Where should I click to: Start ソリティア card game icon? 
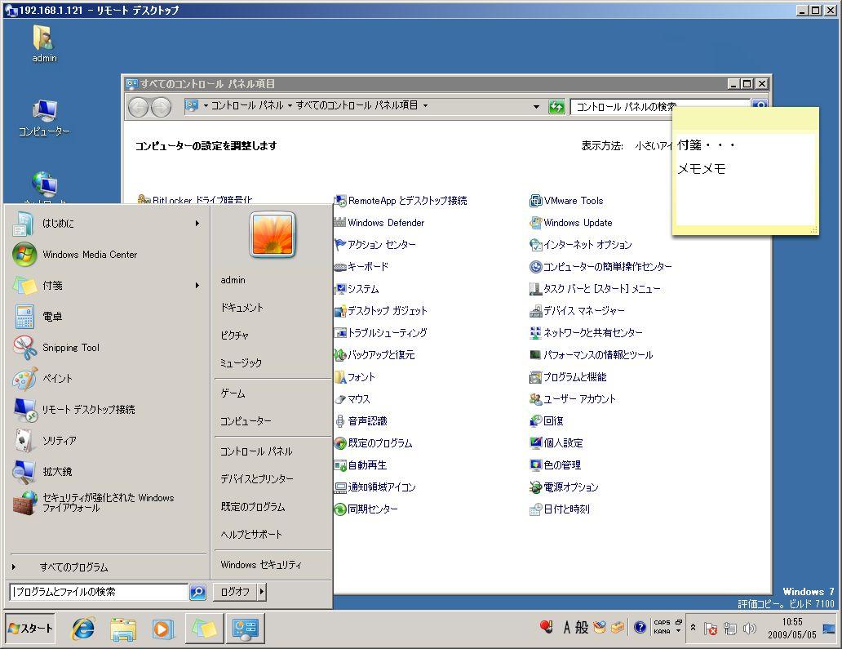click(x=24, y=441)
